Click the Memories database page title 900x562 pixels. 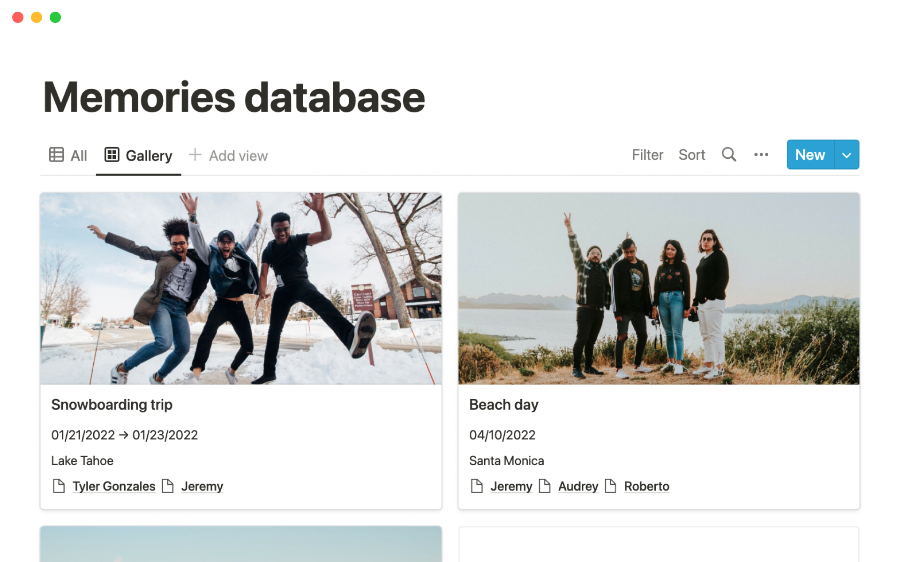click(234, 97)
